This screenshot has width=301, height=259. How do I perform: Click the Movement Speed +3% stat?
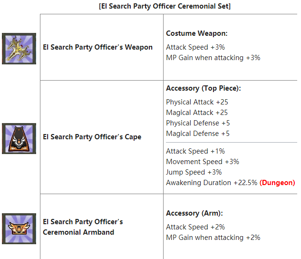point(203,162)
